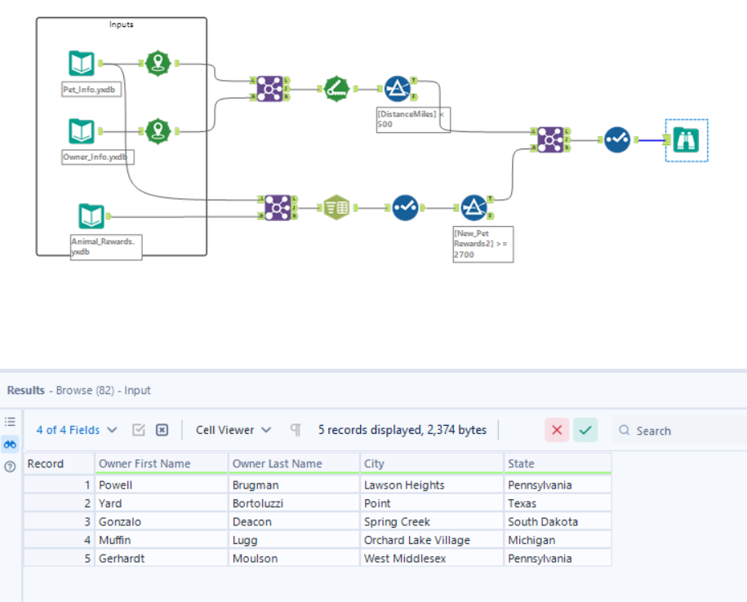Click the State column header
The image size is (747, 602).
(558, 463)
